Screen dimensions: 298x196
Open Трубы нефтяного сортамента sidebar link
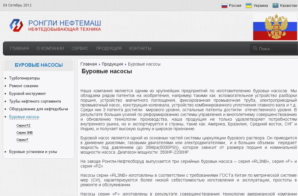pyautogui.click(x=35, y=101)
